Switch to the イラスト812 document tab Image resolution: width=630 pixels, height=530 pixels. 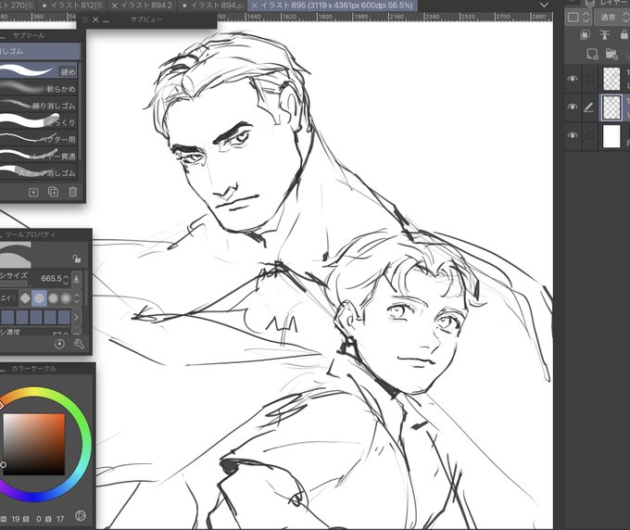point(71,6)
